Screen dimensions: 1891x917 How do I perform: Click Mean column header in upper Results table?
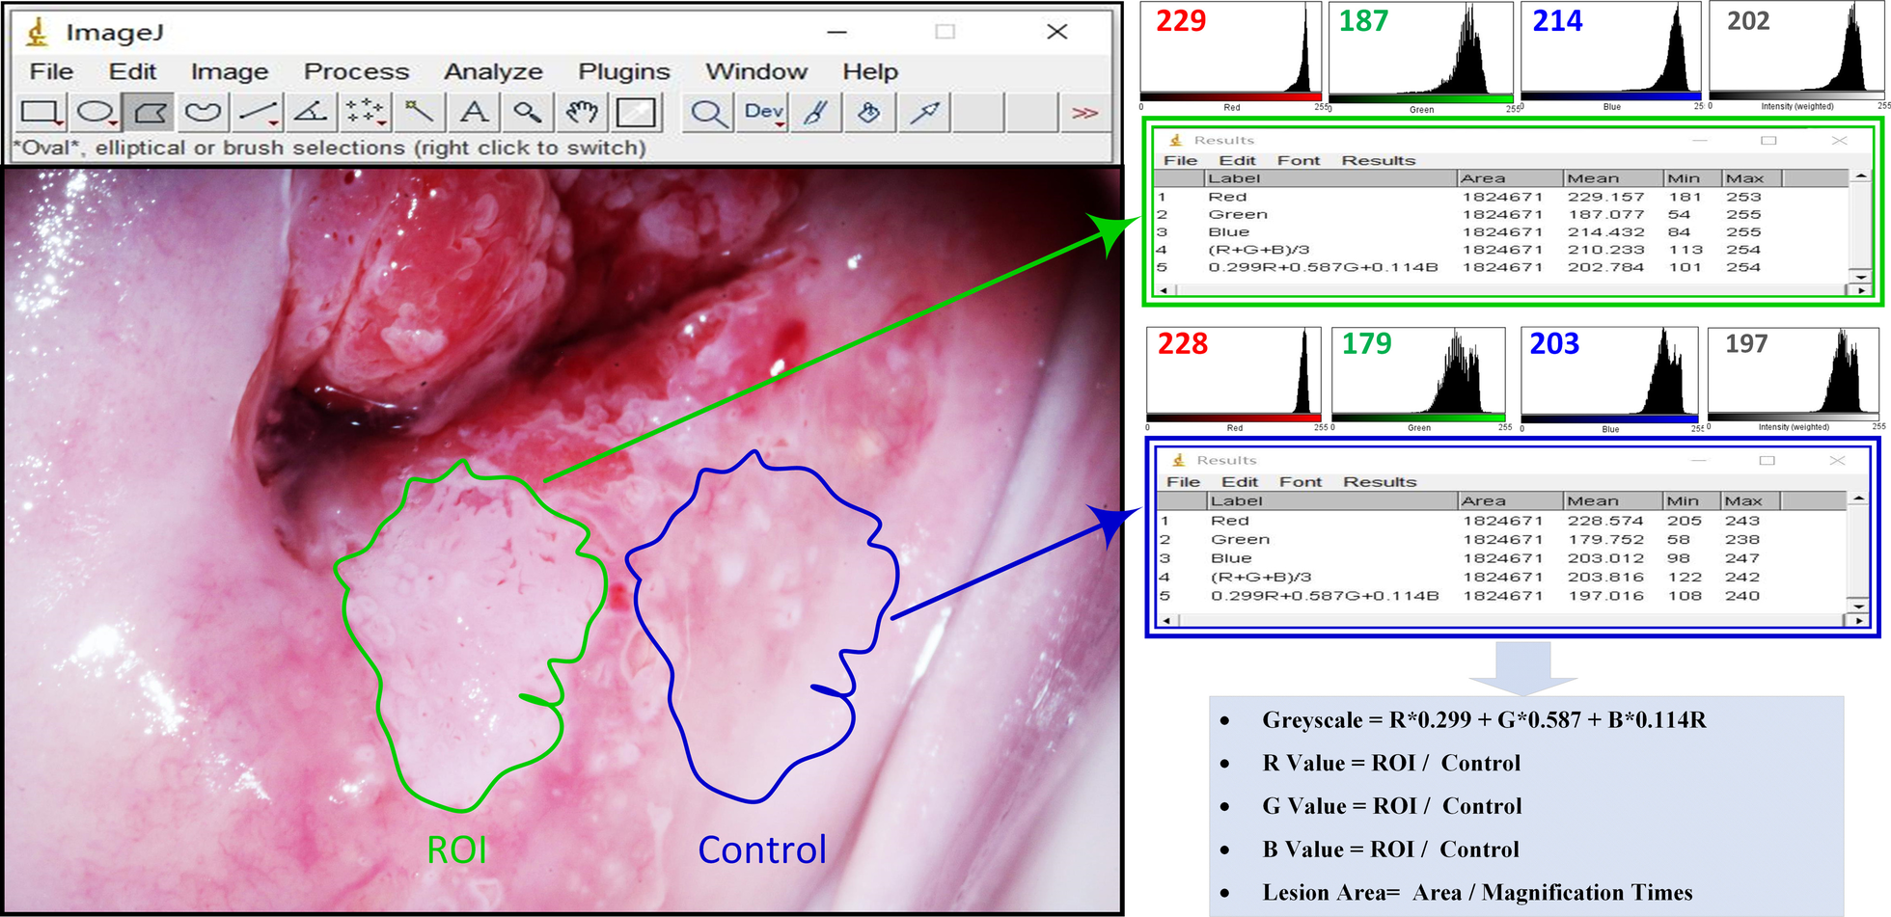tap(1614, 178)
